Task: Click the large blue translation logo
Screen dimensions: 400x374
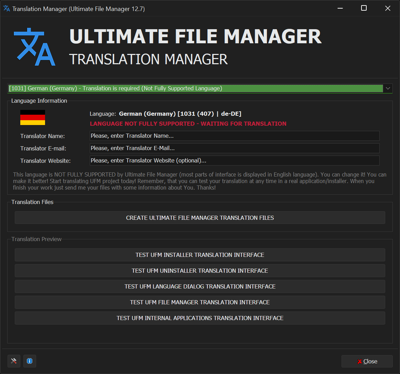Action: 34,47
